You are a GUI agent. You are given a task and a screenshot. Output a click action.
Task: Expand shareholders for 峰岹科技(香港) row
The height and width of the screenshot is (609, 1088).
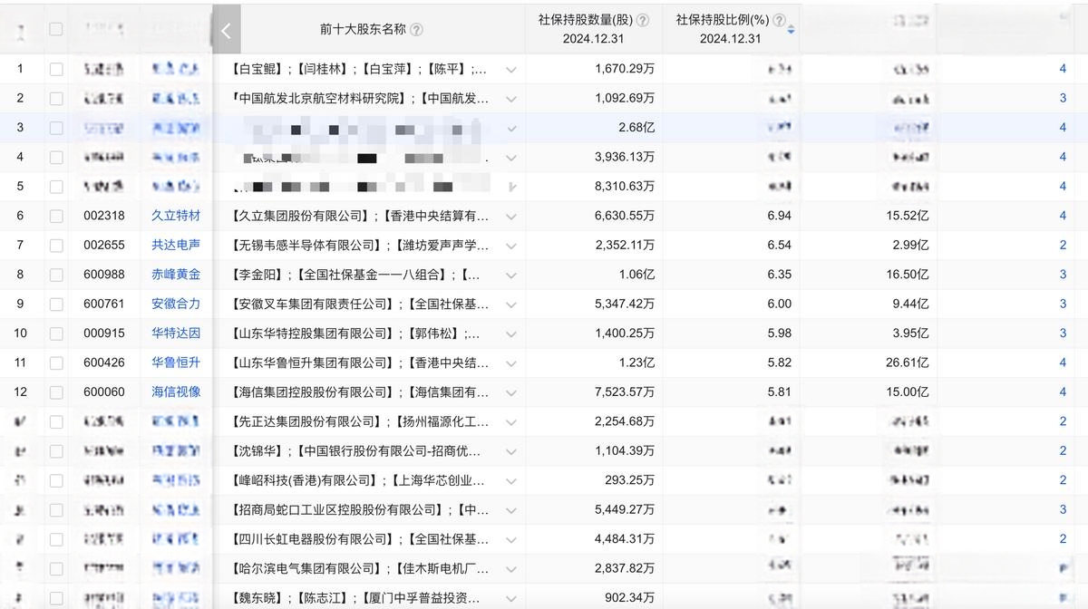[x=511, y=480]
